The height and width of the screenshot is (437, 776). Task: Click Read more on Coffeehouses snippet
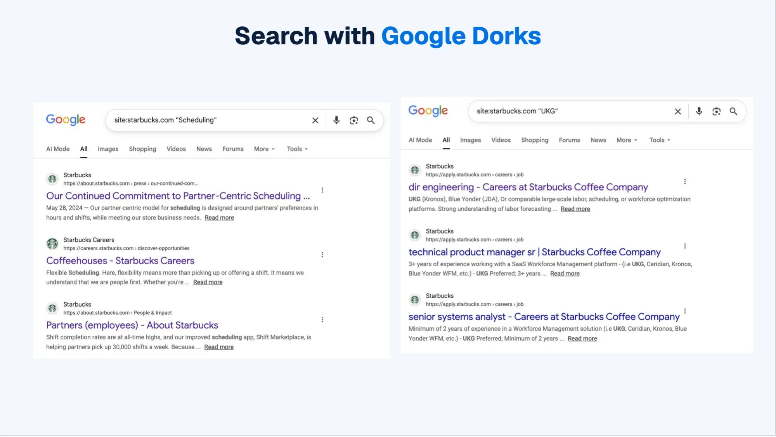[208, 282]
